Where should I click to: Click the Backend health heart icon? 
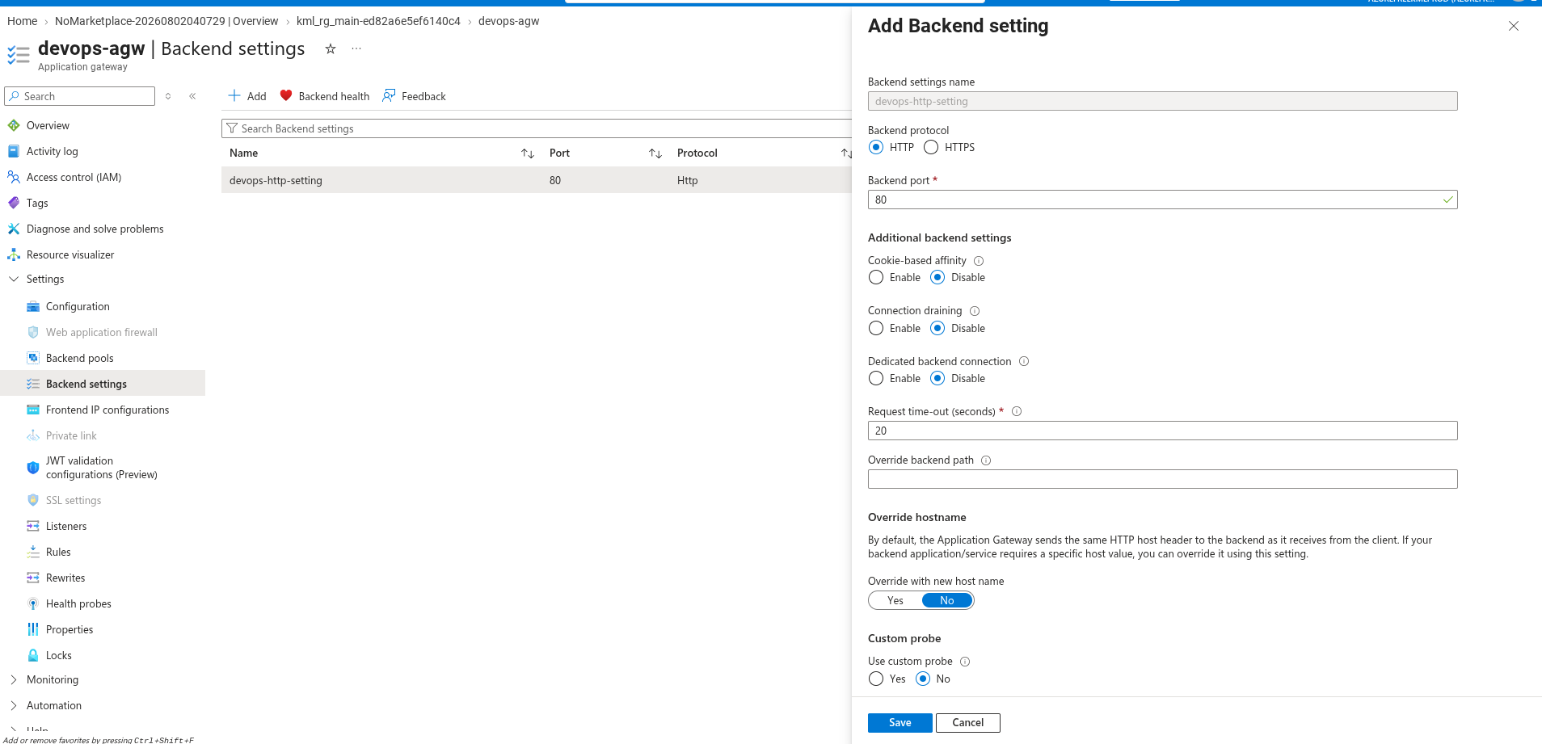[286, 95]
